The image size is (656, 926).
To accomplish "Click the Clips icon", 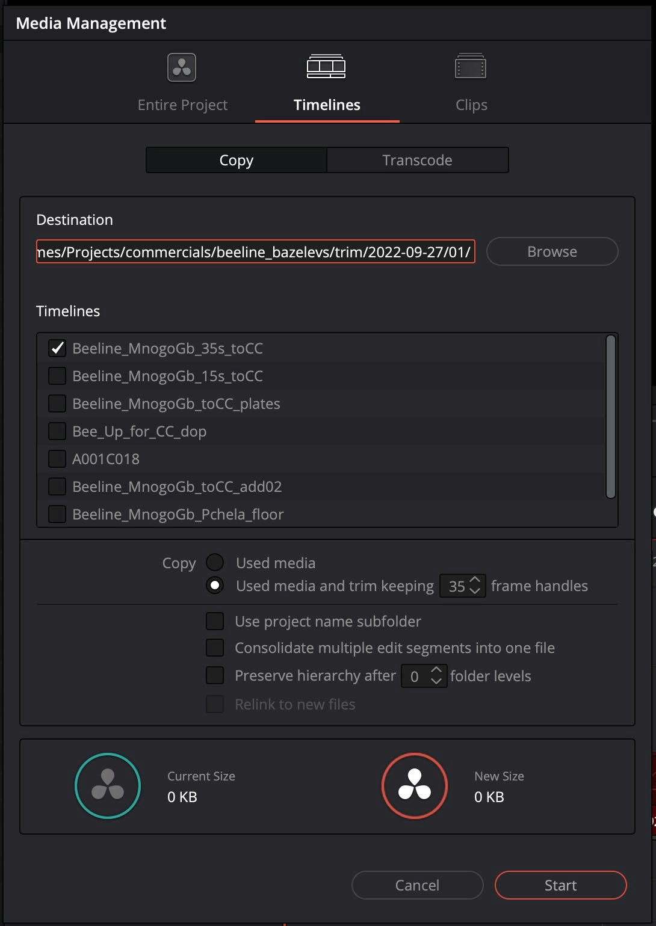I will pos(471,67).
